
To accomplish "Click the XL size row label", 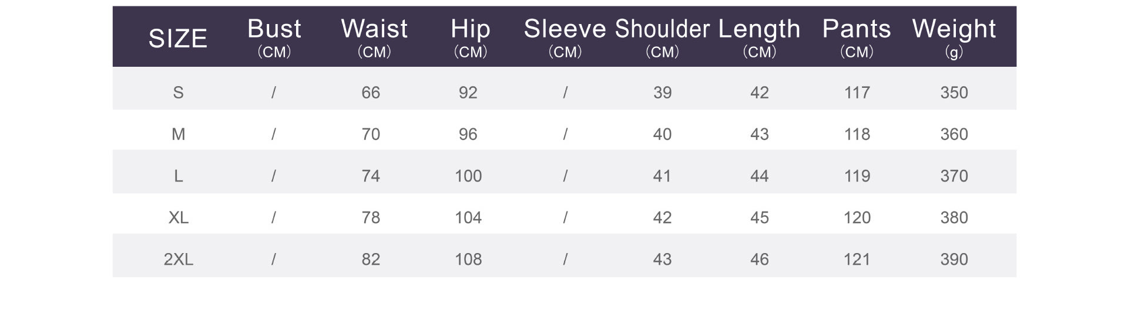I will point(178,217).
